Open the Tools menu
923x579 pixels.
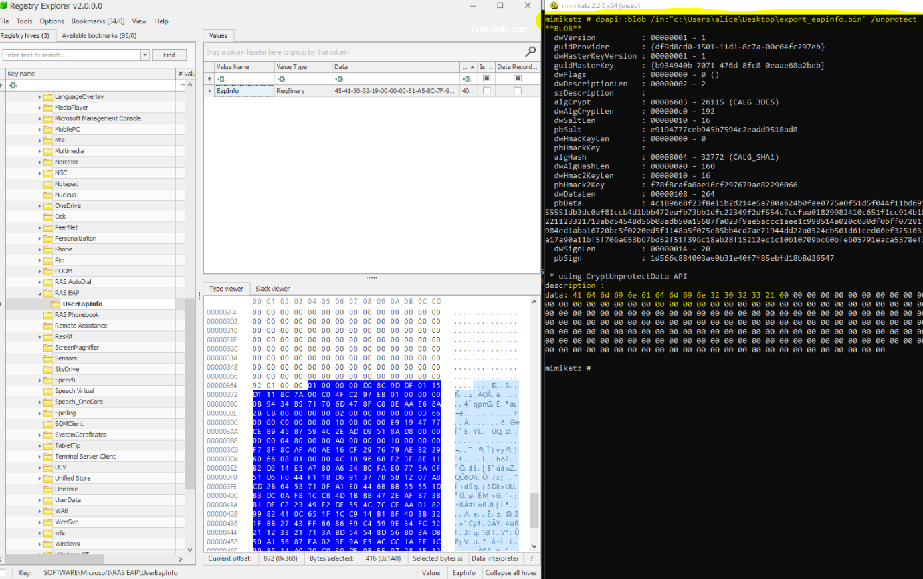[24, 21]
